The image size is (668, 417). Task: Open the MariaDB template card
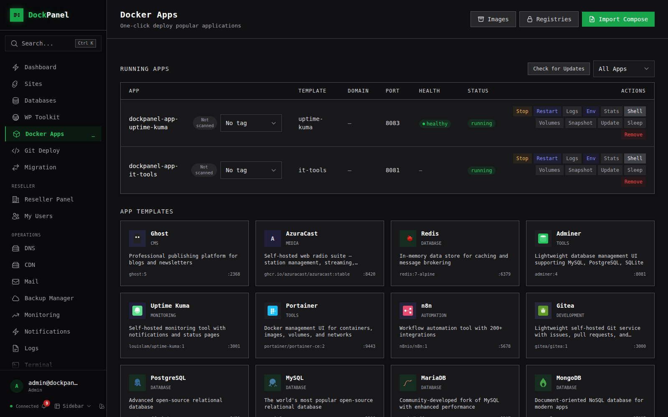point(455,391)
